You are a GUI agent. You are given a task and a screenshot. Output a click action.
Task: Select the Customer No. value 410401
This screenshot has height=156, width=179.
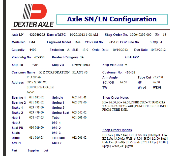tap(130, 72)
